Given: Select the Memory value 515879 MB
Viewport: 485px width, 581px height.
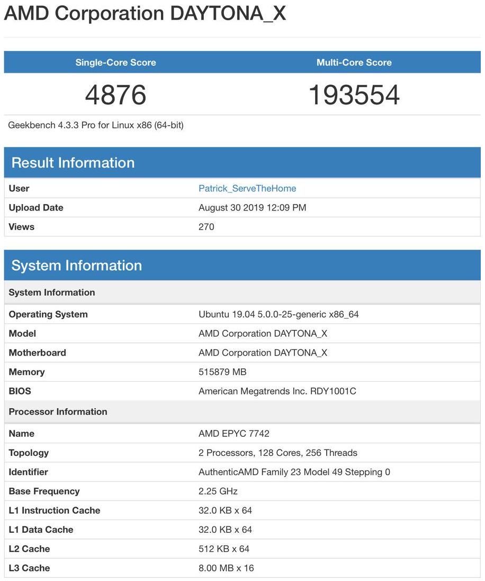Looking at the screenshot, I should [222, 372].
